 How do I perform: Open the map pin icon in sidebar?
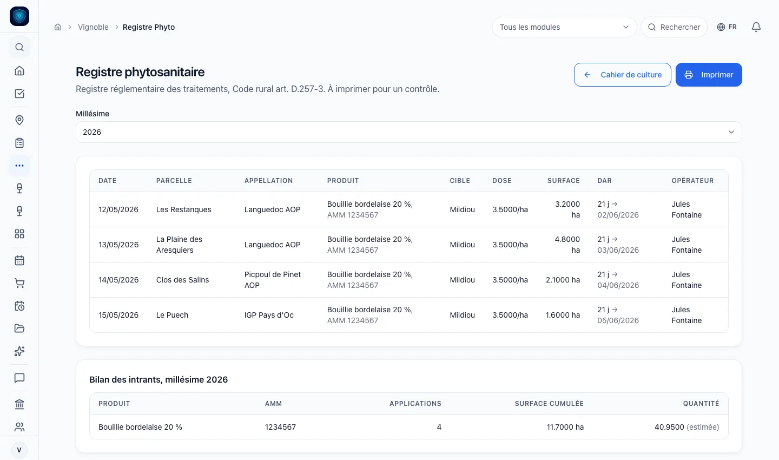point(19,120)
